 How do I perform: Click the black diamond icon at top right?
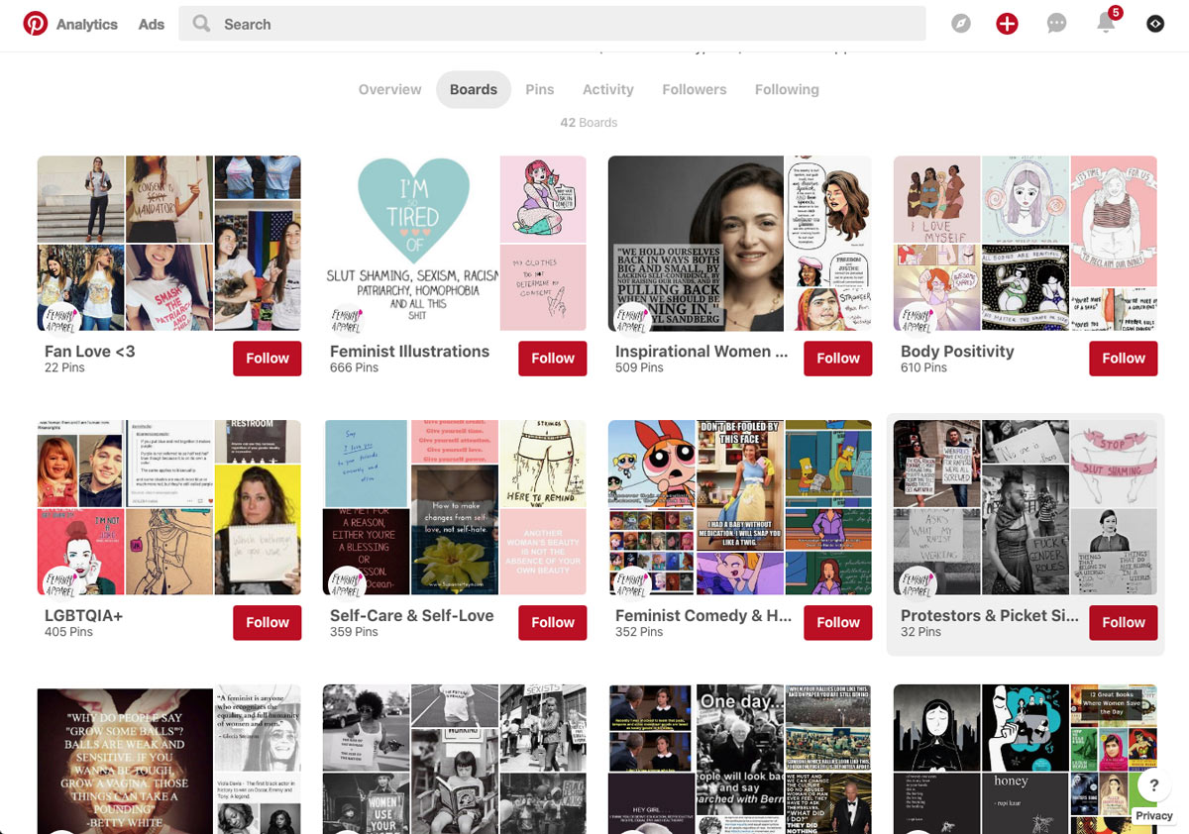coord(1155,23)
